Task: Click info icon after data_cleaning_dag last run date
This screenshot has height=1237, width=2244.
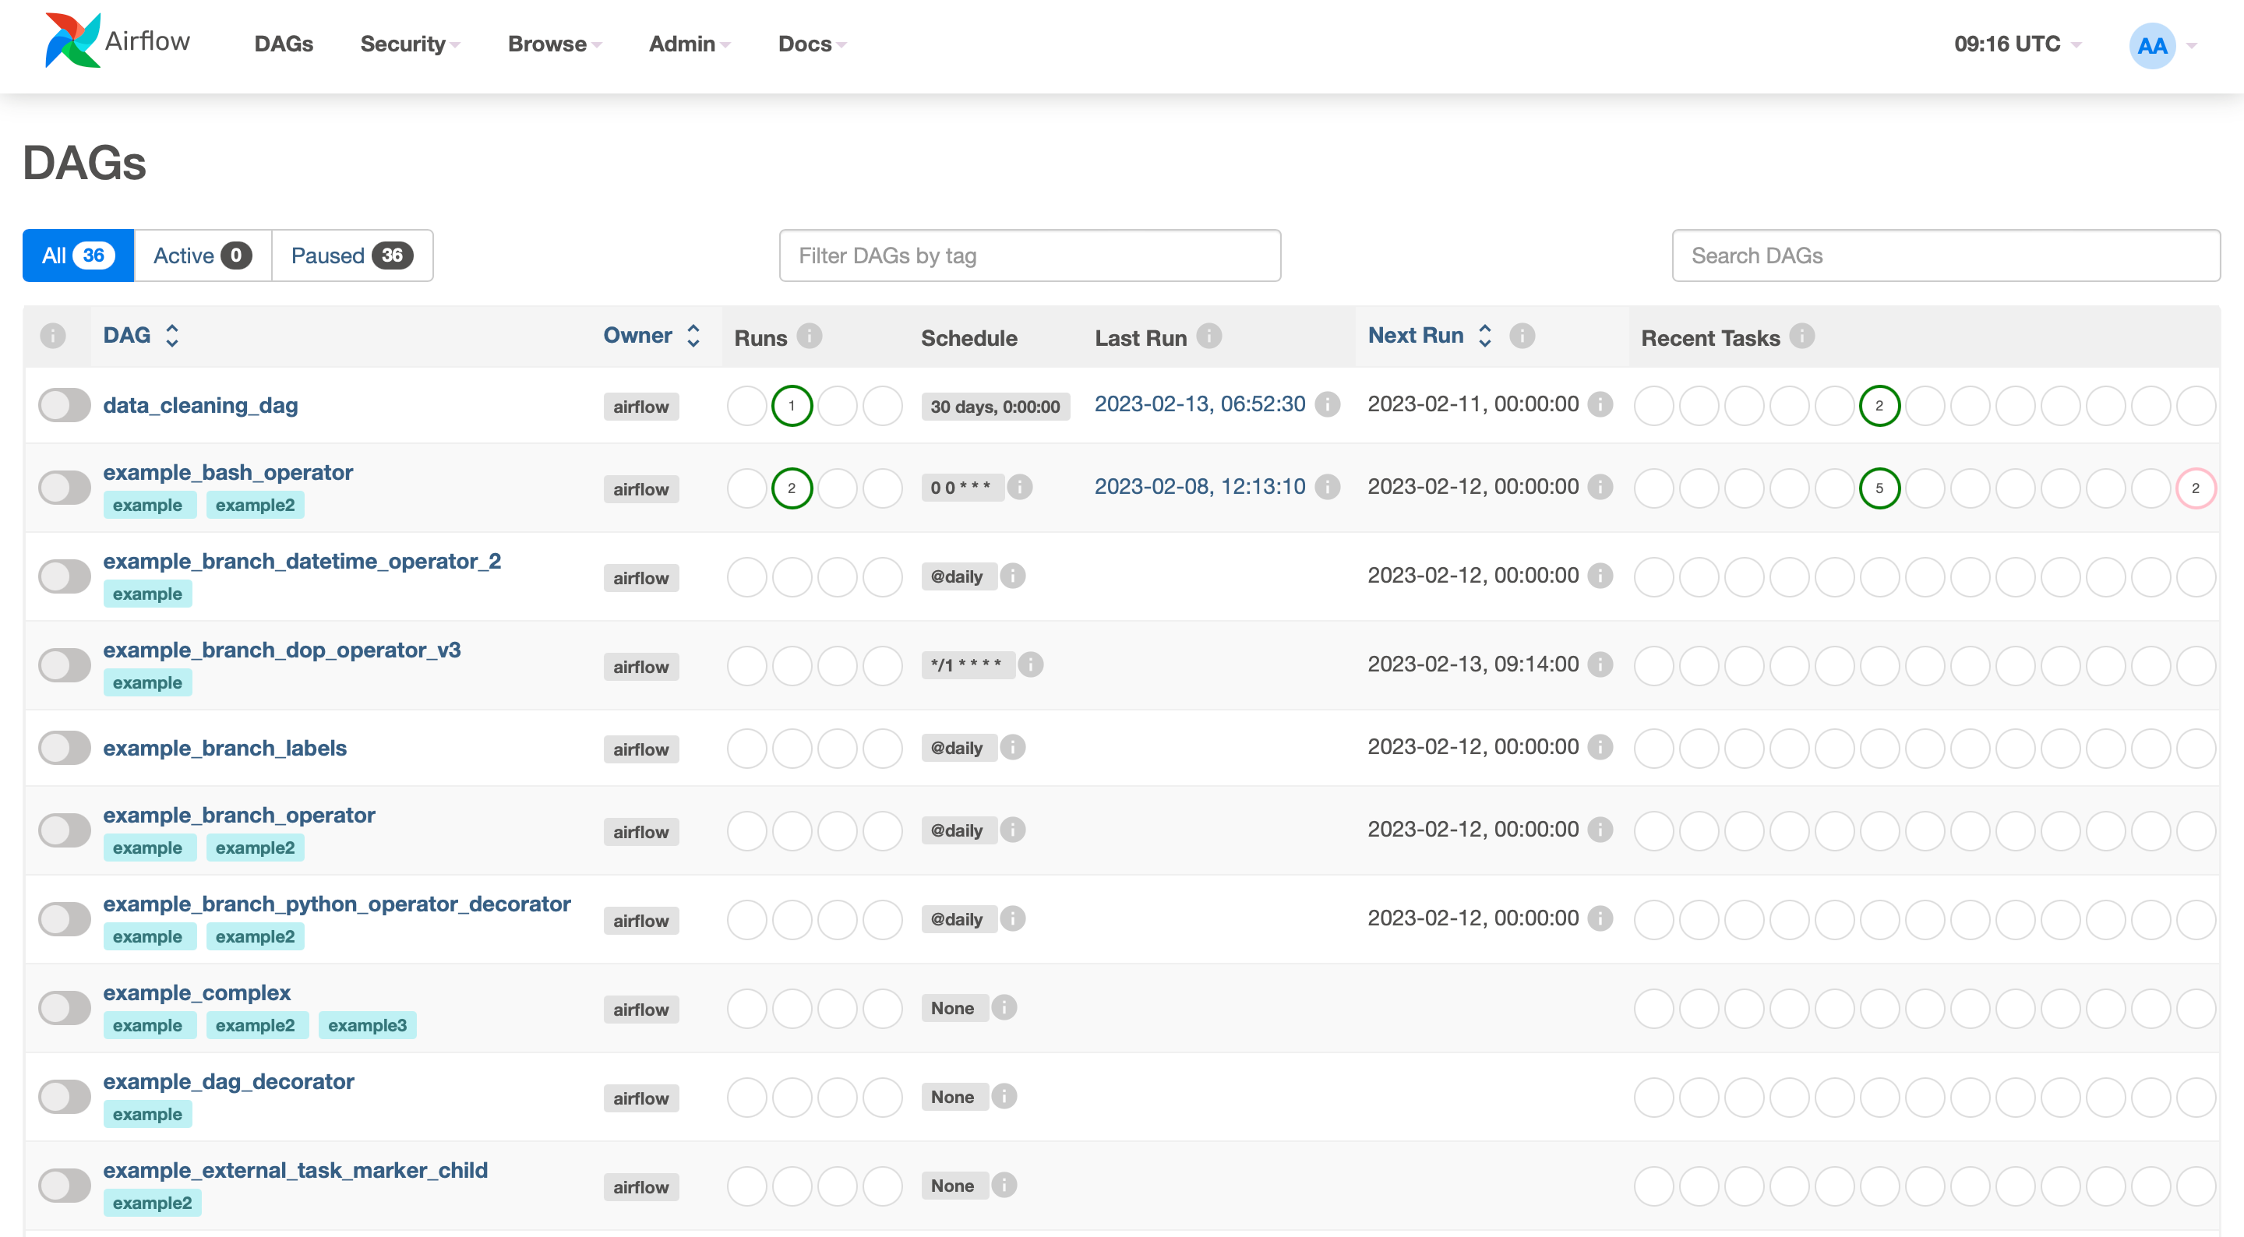Action: pos(1328,404)
